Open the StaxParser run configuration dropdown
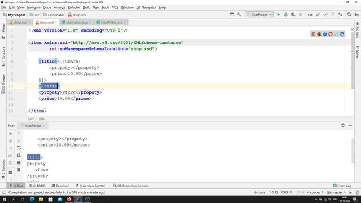 click(259, 15)
